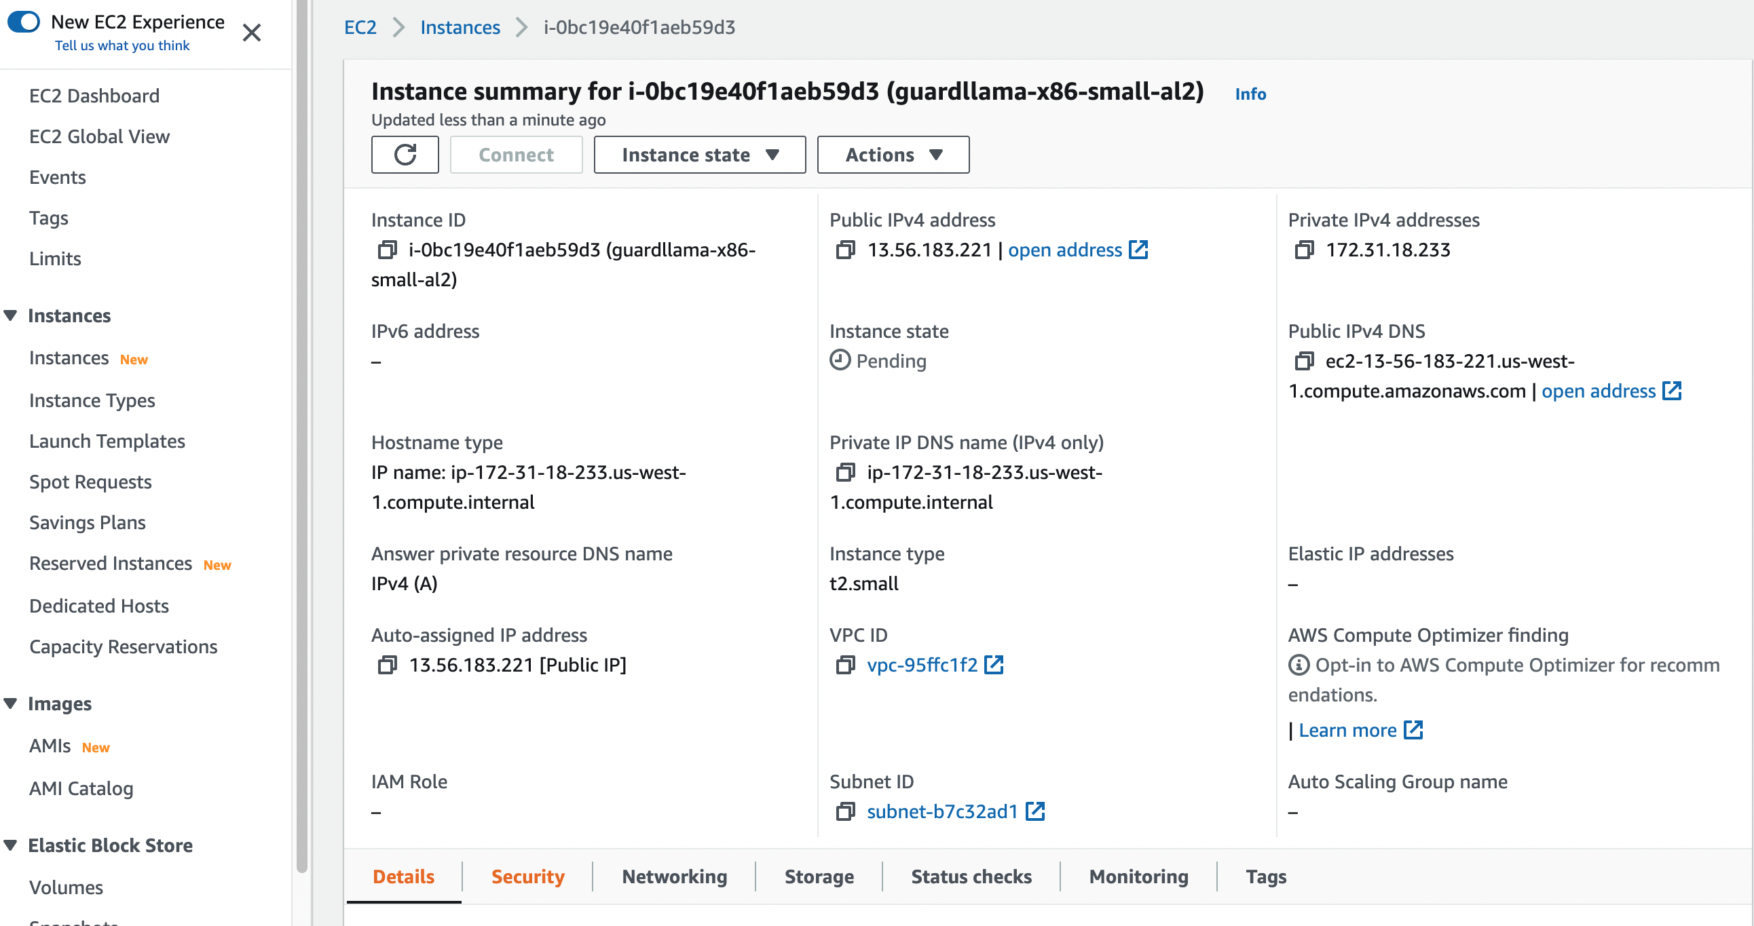Open Learn more about Compute Optimizer
Screen dimensions: 1754x926
[x=1347, y=730]
